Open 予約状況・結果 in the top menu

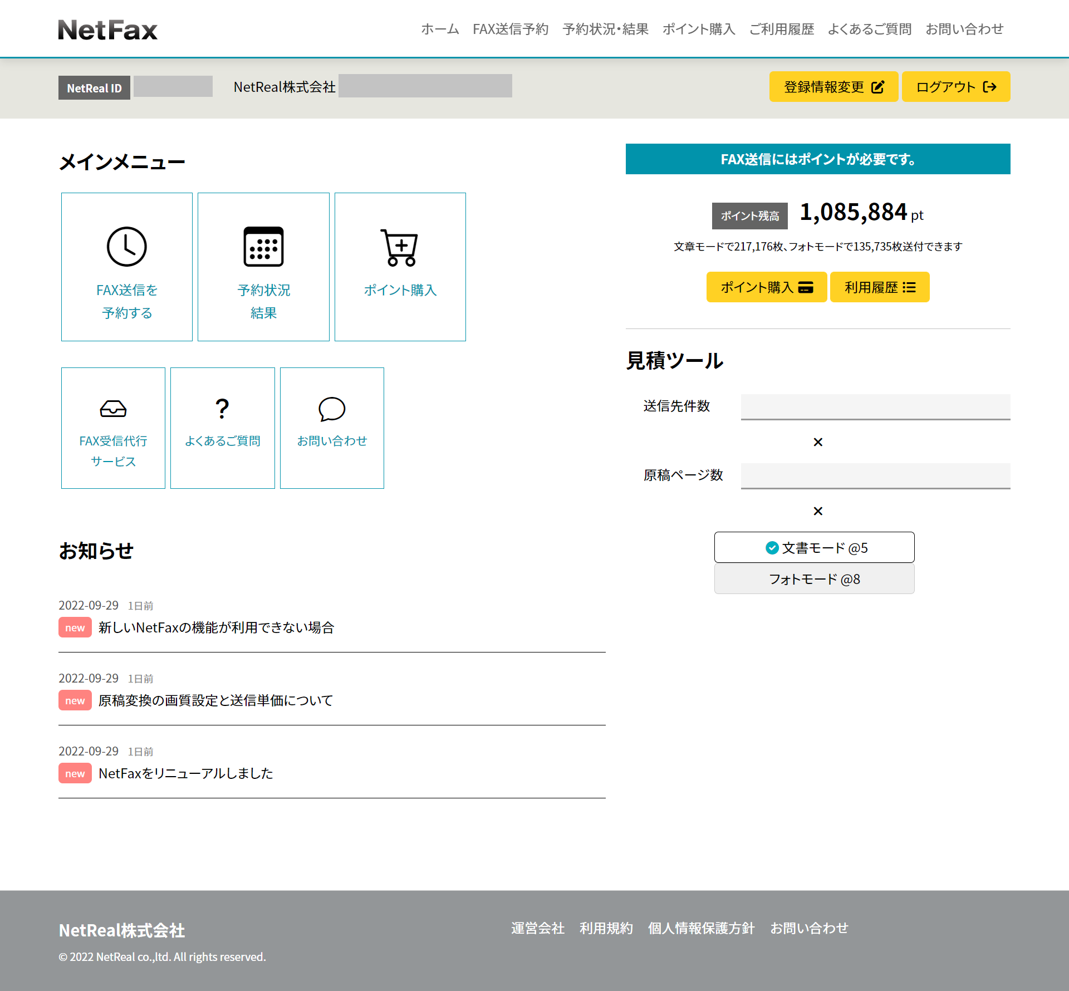pyautogui.click(x=605, y=29)
